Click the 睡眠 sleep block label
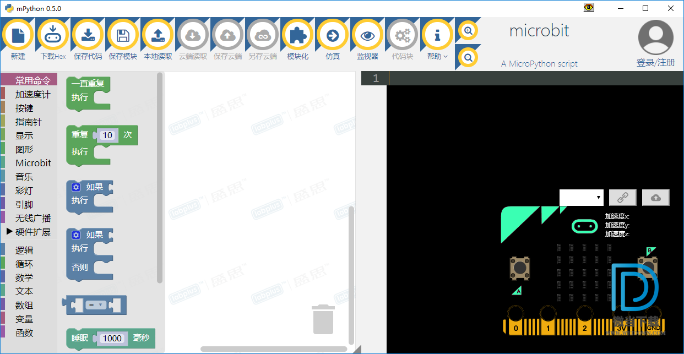Image resolution: width=684 pixels, height=354 pixels. point(80,338)
